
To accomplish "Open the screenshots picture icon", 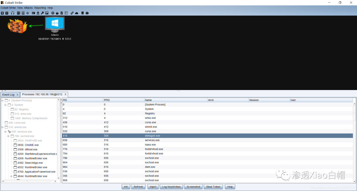I will pyautogui.click(x=47, y=13).
